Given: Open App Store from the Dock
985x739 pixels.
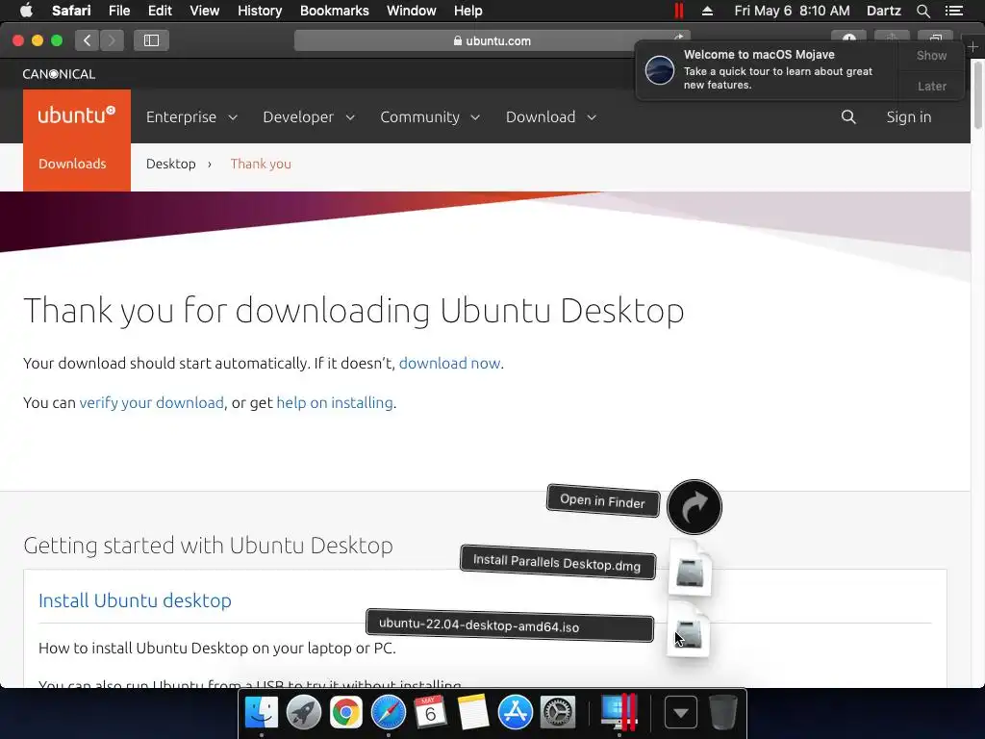Looking at the screenshot, I should tap(516, 713).
